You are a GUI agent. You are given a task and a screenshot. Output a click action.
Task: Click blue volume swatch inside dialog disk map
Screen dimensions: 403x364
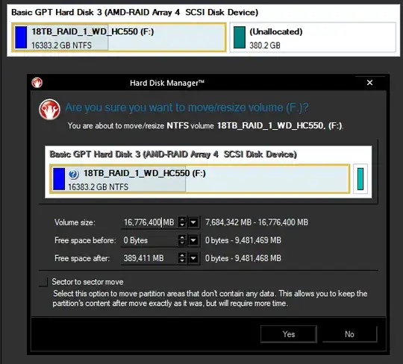(59, 179)
